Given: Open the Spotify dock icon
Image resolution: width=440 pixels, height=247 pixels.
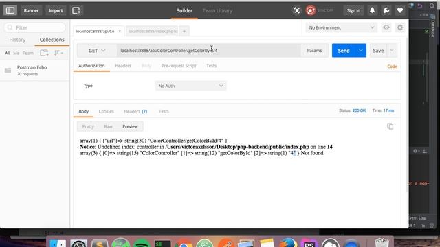Looking at the screenshot, I should point(142,244).
